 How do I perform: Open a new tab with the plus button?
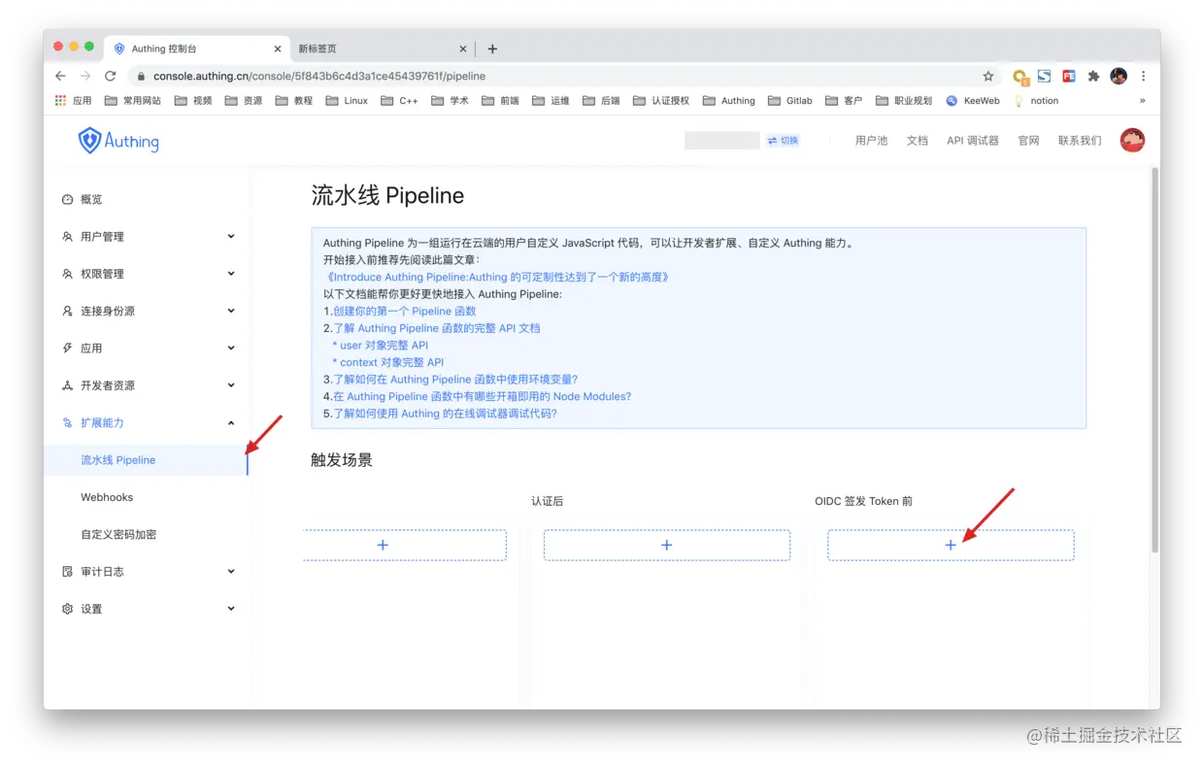pyautogui.click(x=492, y=49)
